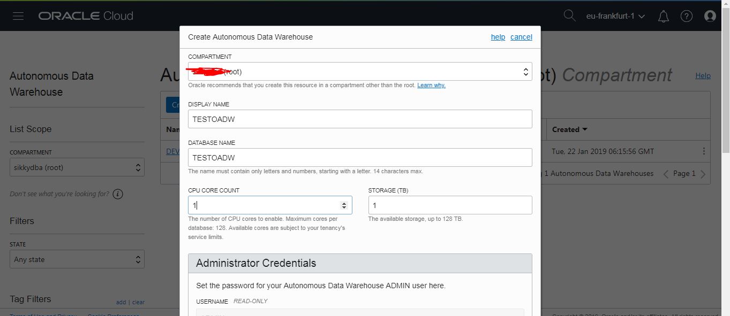Screen dimensions: 730x316
Task: Click the clear tag filters link
Action: pos(138,302)
